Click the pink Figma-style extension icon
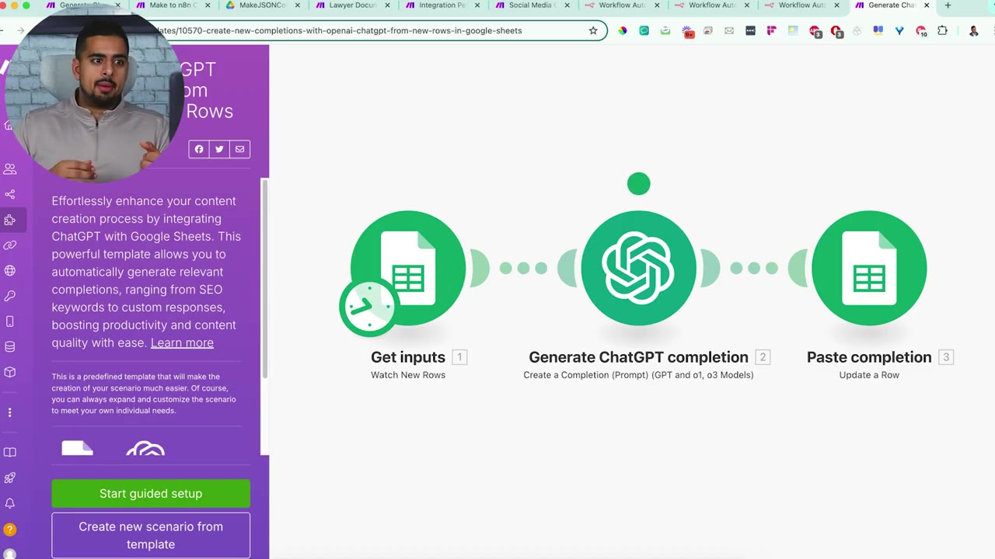This screenshot has width=995, height=559. pyautogui.click(x=771, y=31)
